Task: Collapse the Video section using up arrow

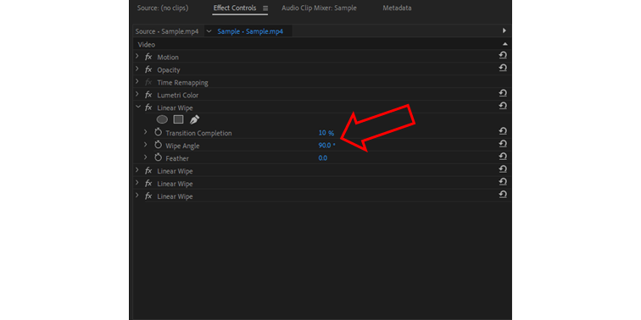Action: pos(504,44)
